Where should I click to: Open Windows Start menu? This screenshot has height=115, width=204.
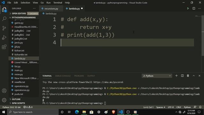(x=4, y=112)
